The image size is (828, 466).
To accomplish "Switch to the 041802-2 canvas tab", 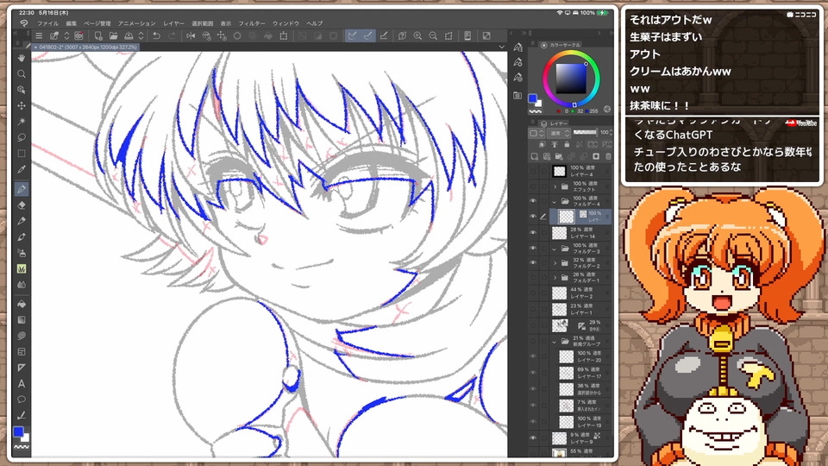I will (86, 47).
